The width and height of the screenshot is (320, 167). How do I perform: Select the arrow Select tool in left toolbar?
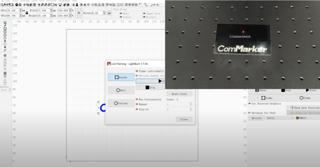5,23
